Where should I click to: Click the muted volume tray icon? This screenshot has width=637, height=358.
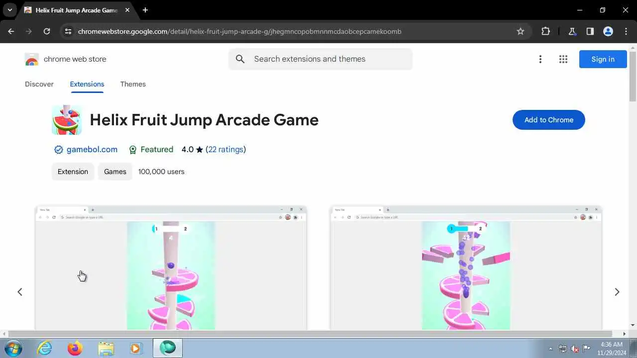point(575,349)
